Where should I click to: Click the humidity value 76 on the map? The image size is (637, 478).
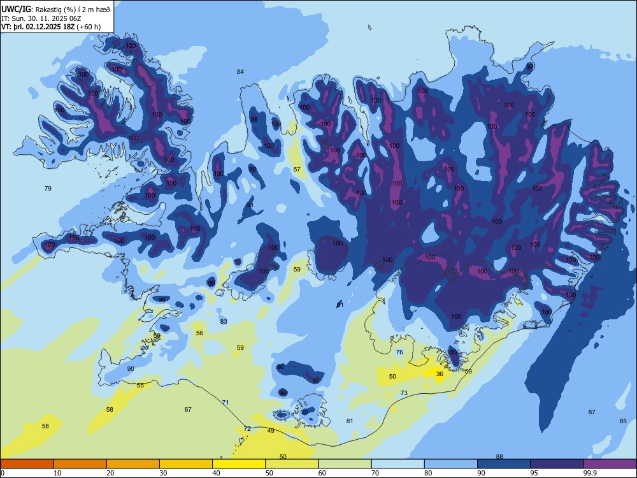pos(399,352)
